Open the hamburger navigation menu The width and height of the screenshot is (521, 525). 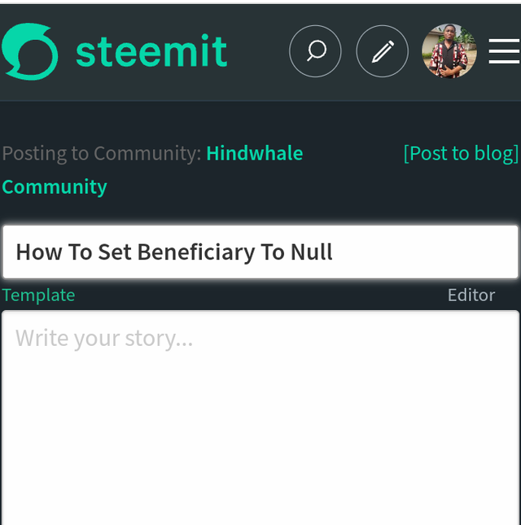click(504, 51)
